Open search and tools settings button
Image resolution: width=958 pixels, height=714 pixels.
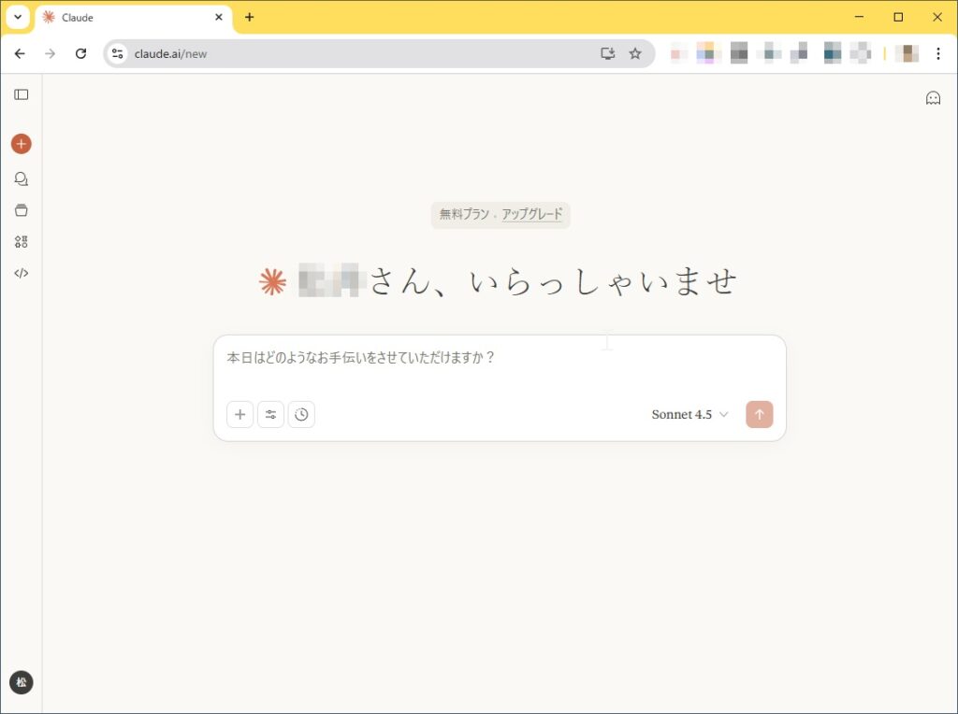[270, 414]
